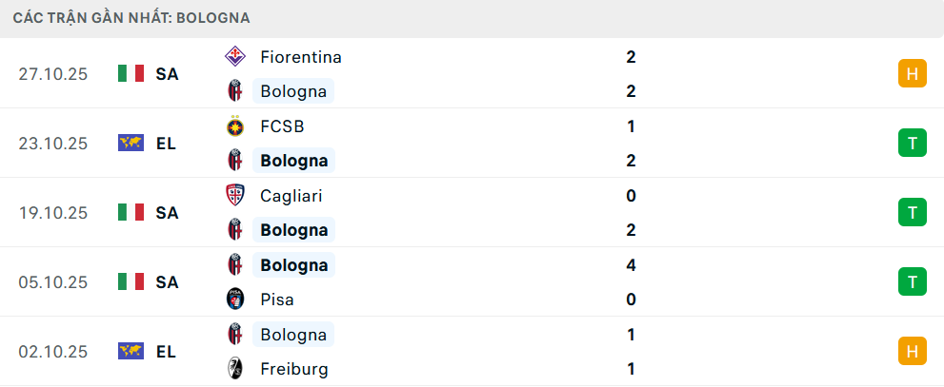Open the Fiorentina team link
944x387 pixels.
[301, 57]
